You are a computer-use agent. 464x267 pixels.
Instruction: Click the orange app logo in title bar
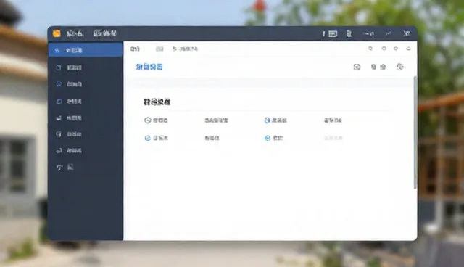pyautogui.click(x=57, y=33)
